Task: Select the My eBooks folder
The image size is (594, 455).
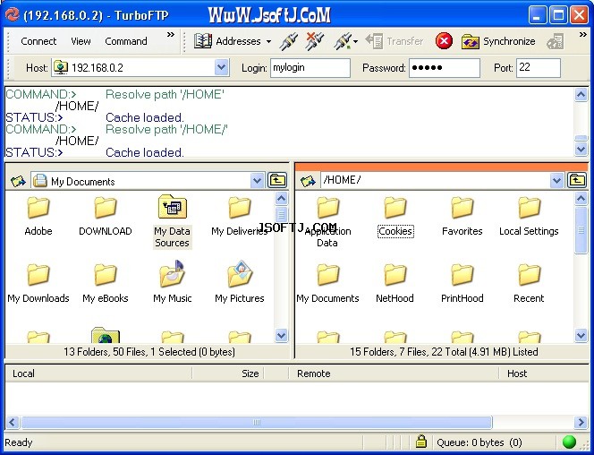Action: (x=106, y=284)
